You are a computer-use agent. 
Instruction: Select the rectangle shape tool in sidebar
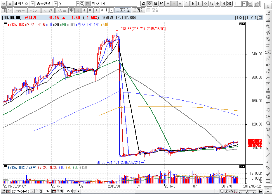click(x=268, y=181)
